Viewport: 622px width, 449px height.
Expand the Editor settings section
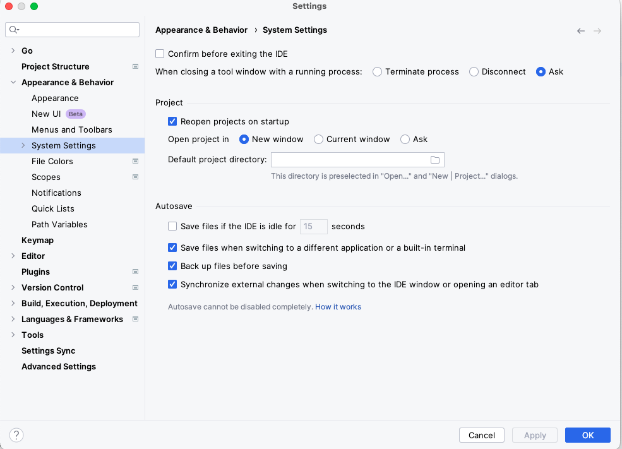pos(13,256)
